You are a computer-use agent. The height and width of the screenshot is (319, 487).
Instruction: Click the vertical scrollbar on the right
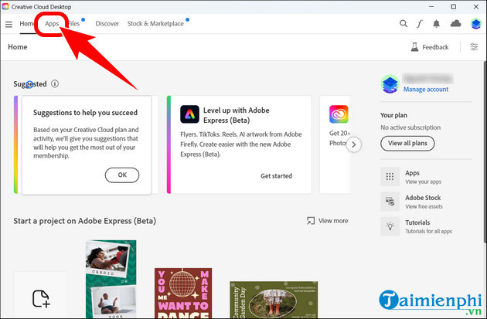(485, 152)
